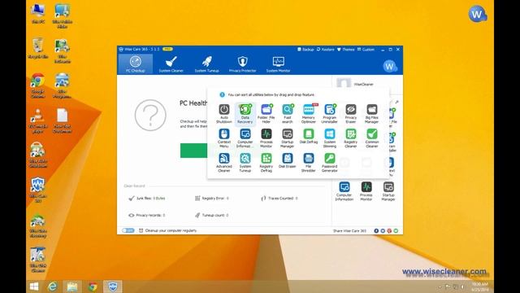520x293 pixels.
Task: Open the Context Menu utility
Action: click(x=224, y=138)
